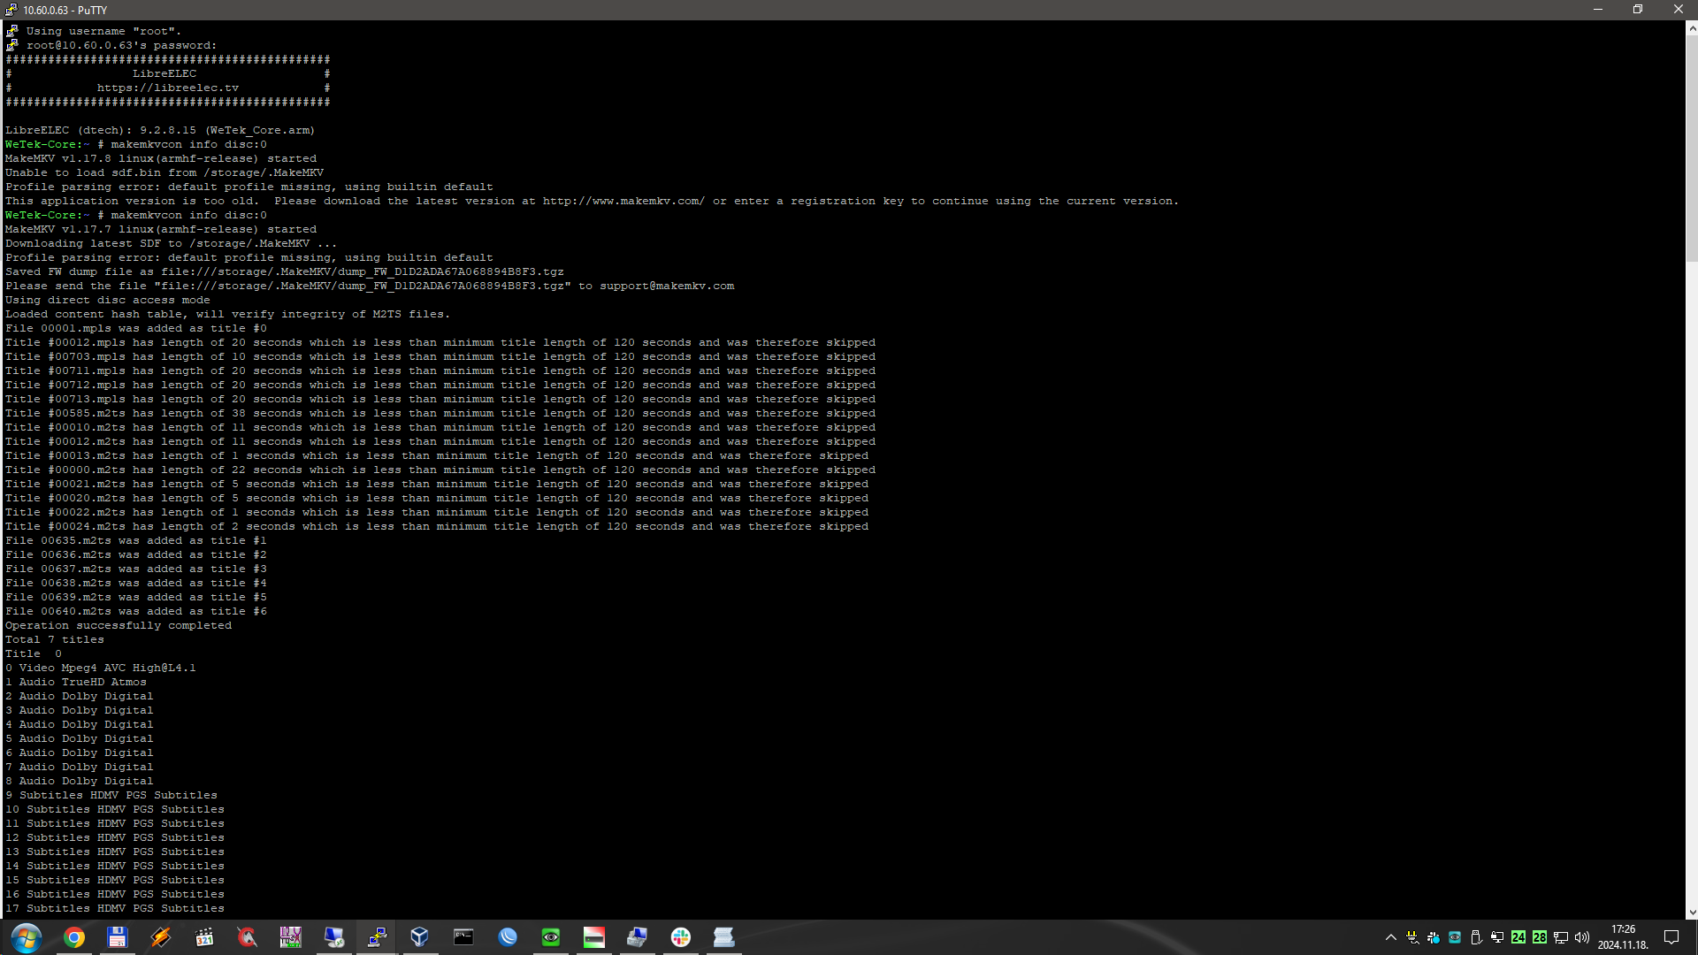Click the 'Title #00024.m2ts' skipped line
Screen dimensions: 1698x955
[437, 527]
